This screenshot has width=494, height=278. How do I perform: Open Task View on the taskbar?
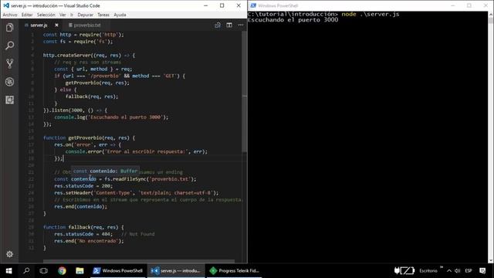[44, 271]
